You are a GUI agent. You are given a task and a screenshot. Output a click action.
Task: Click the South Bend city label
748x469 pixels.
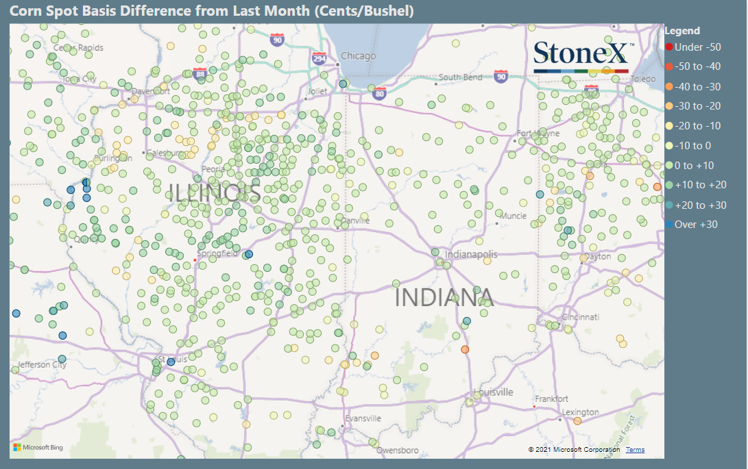click(x=460, y=77)
